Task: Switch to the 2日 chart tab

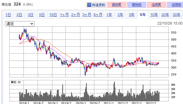Action: [x=20, y=15]
